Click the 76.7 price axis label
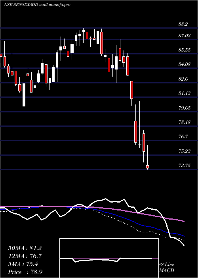 pos(183,137)
